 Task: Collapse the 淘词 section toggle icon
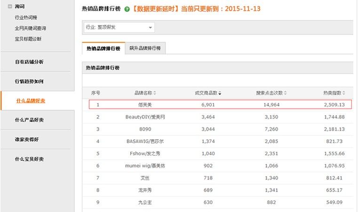pyautogui.click(x=10, y=7)
